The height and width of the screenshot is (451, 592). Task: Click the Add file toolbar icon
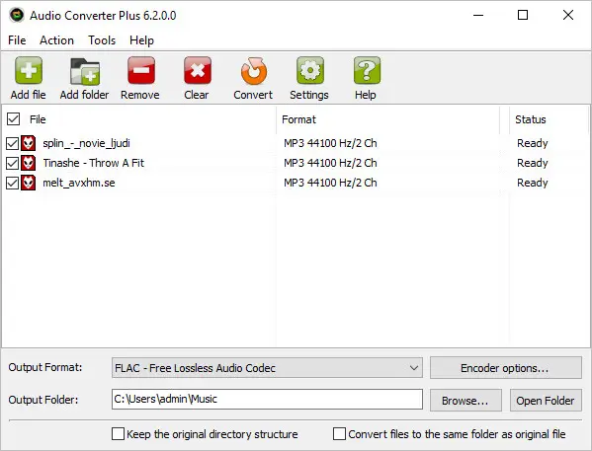29,70
